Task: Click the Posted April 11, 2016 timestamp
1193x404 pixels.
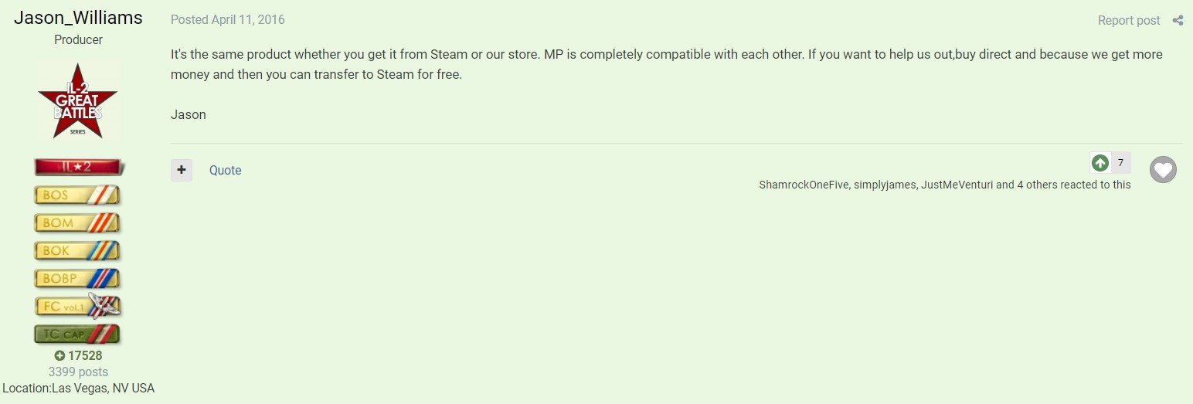Action: click(x=227, y=20)
